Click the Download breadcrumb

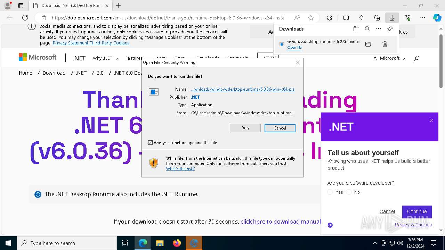coord(54,73)
